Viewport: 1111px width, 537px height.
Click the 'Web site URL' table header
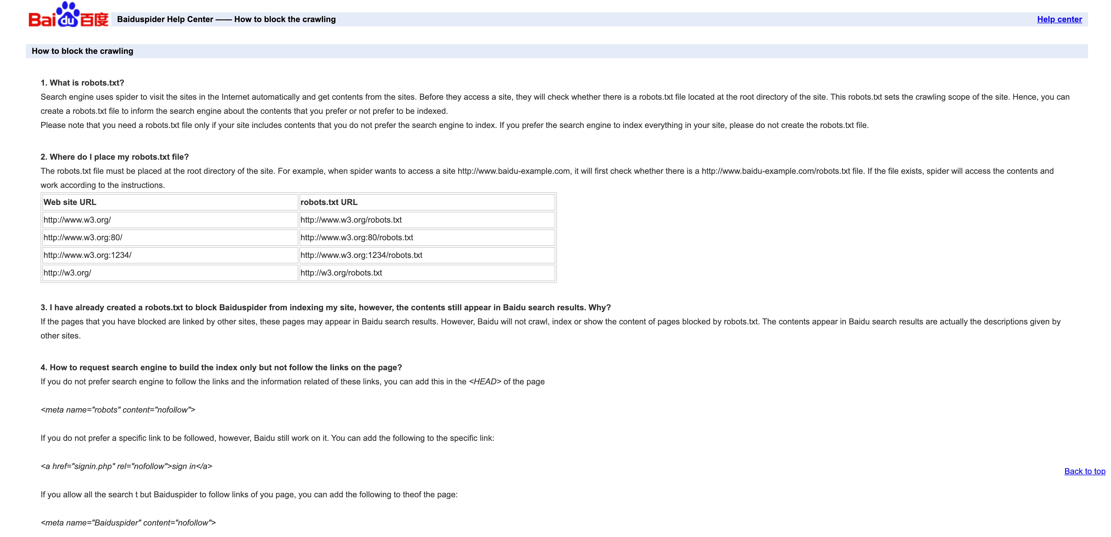click(x=70, y=202)
